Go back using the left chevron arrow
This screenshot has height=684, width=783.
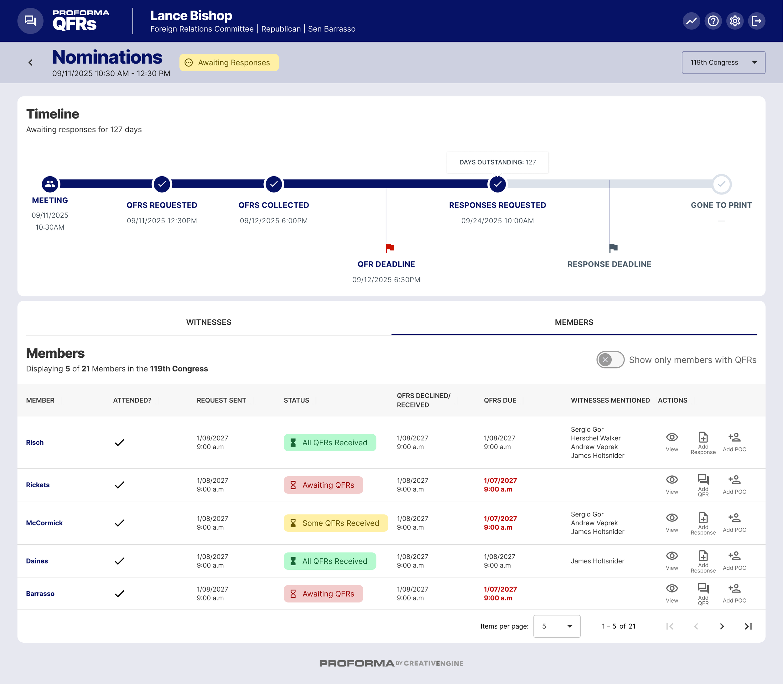tap(31, 63)
